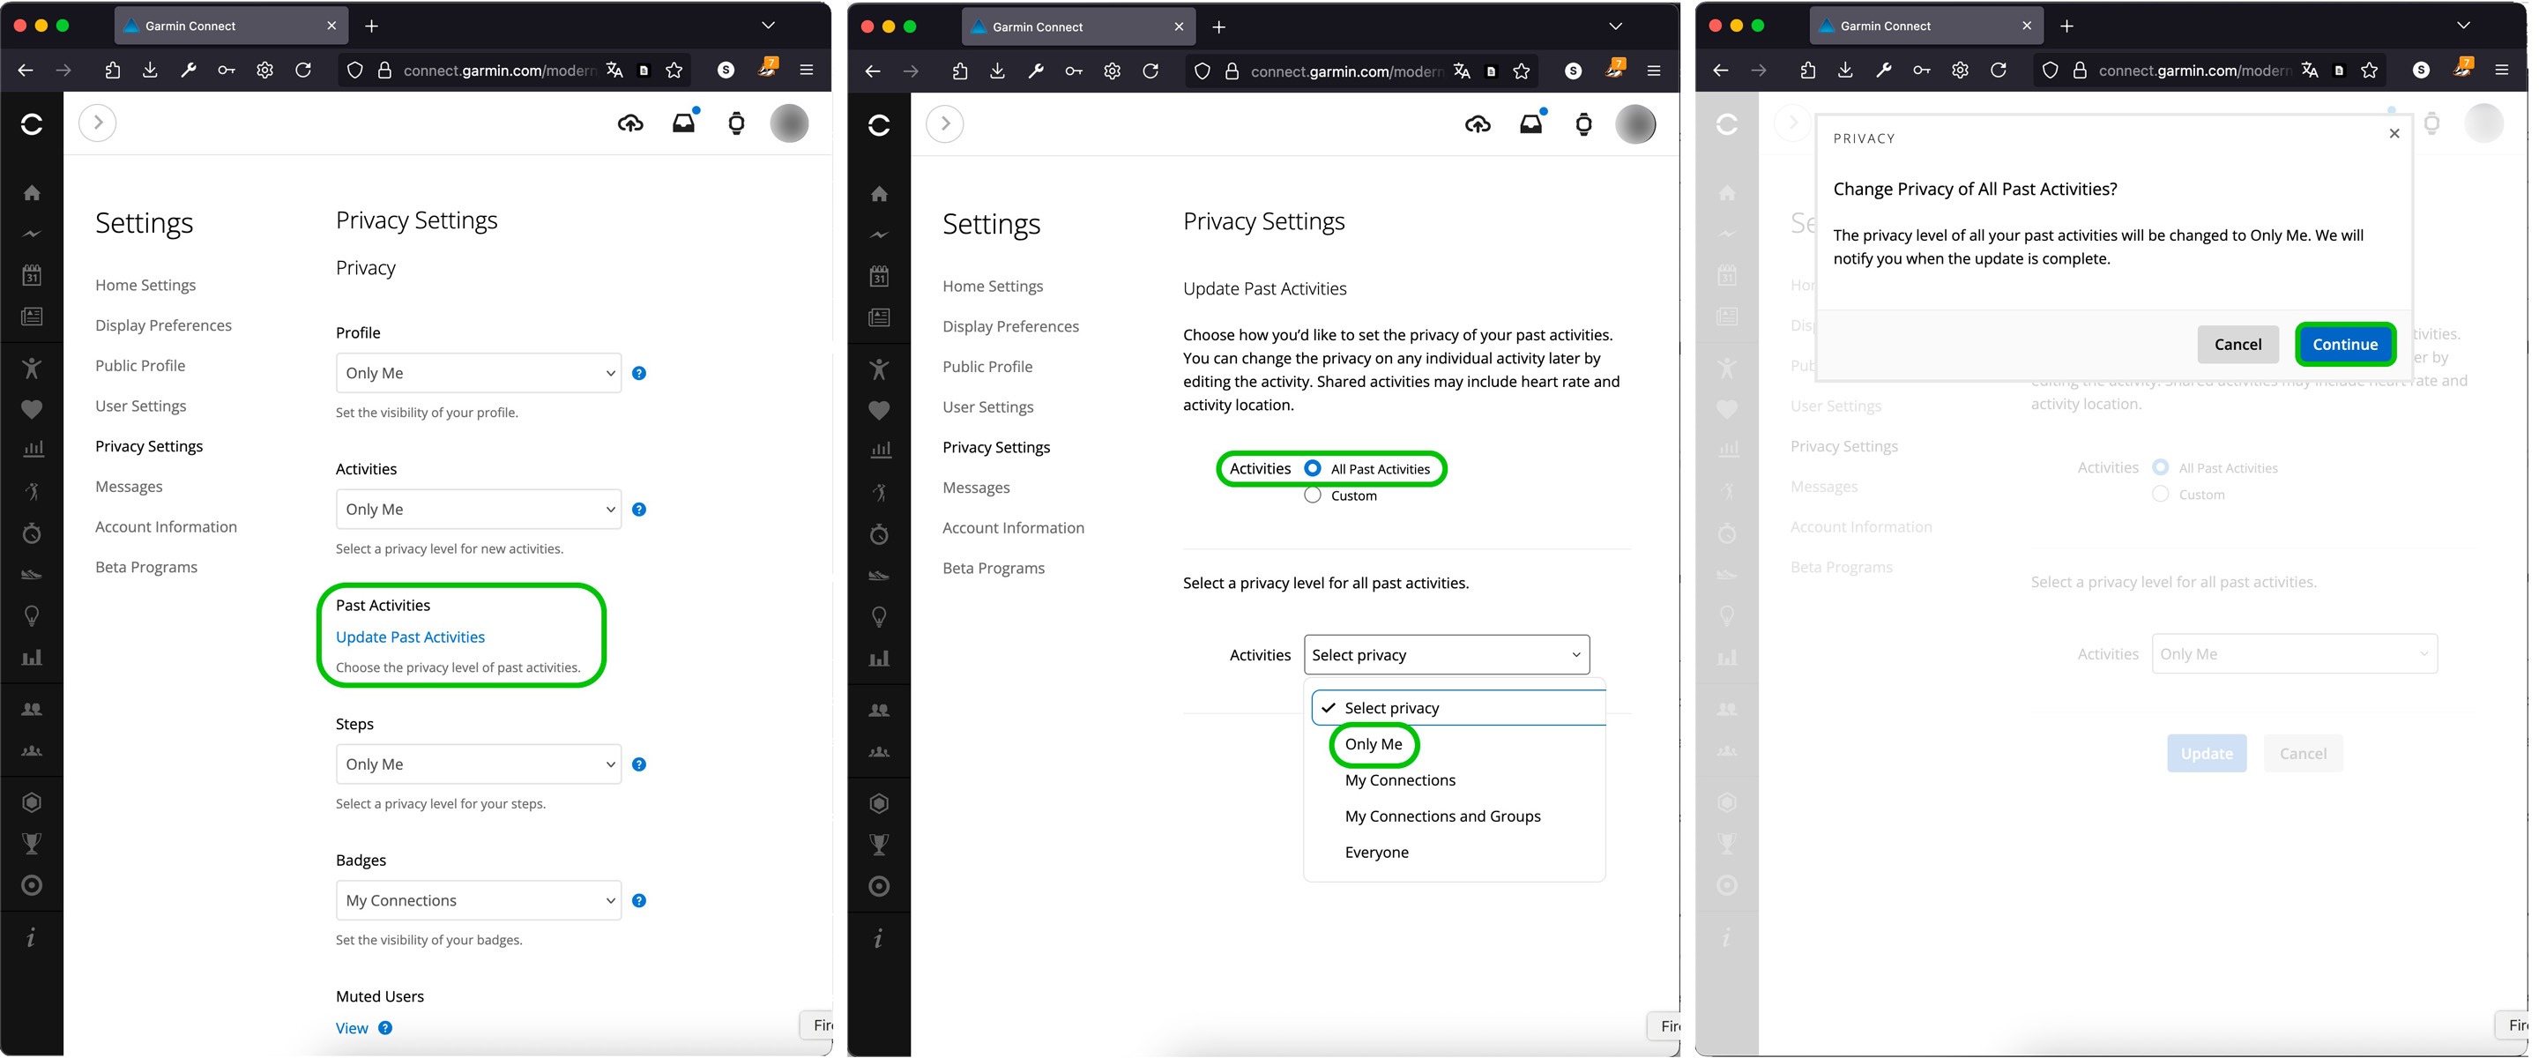Select the heart-shaped Health Stats icon
The width and height of the screenshot is (2539, 1058).
32,409
